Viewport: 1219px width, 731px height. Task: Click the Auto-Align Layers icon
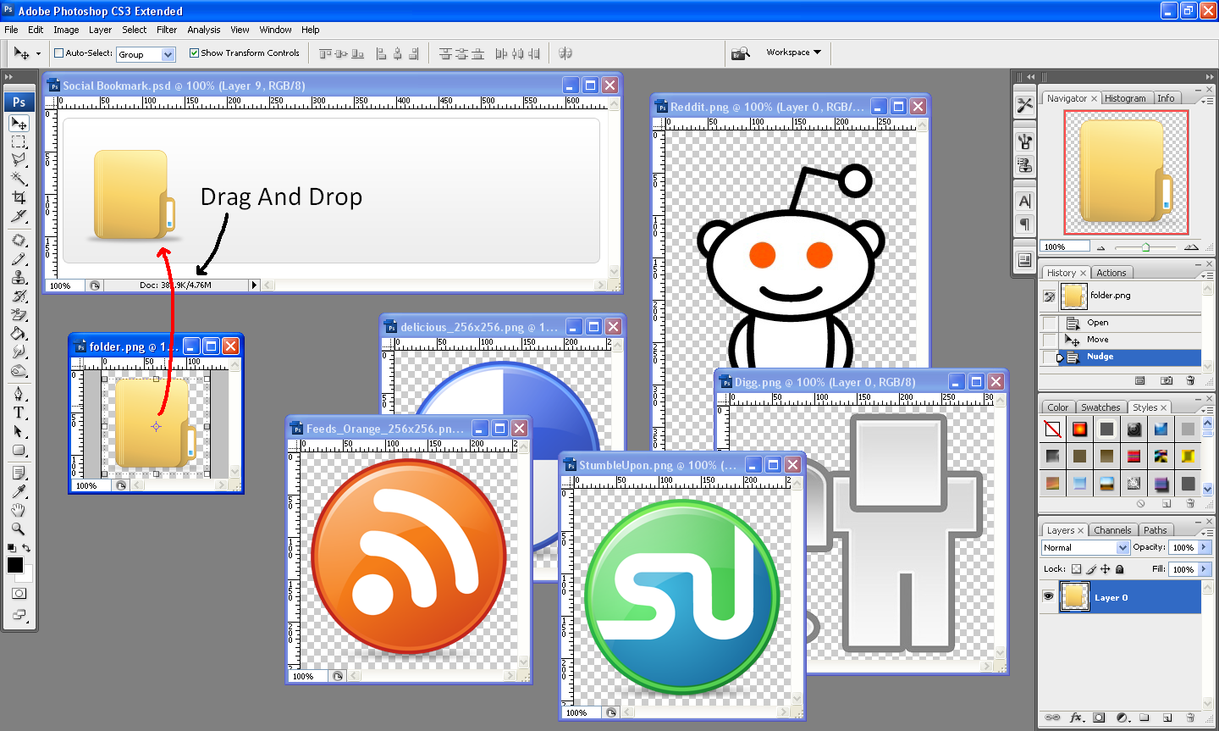565,53
